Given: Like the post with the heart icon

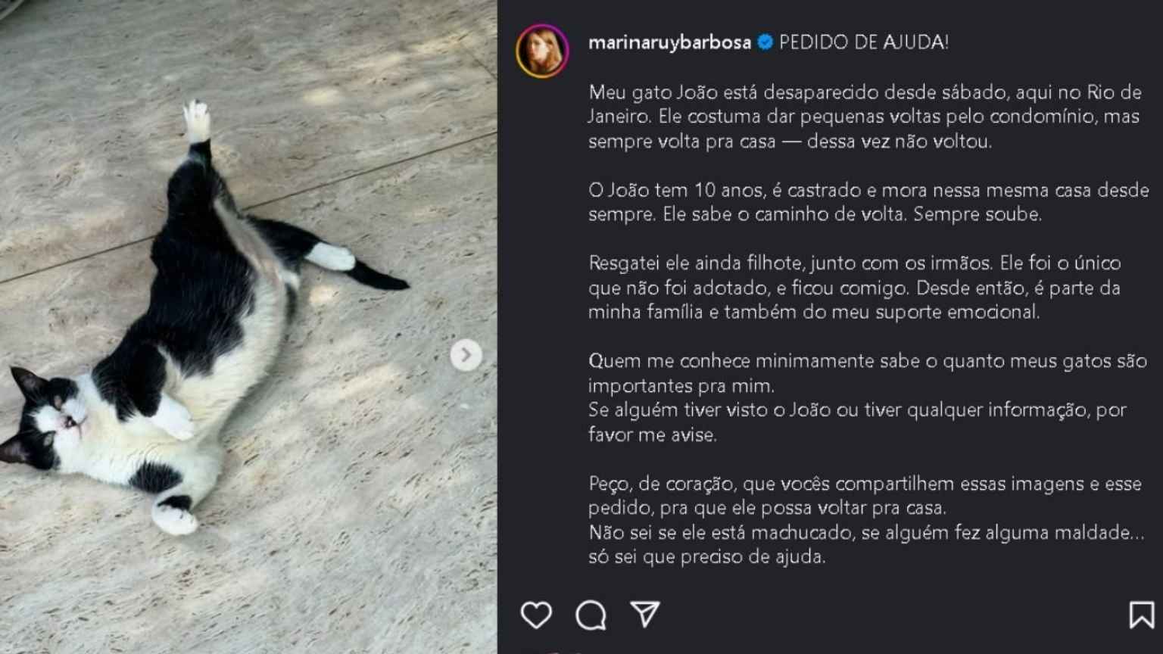Looking at the screenshot, I should [x=536, y=615].
